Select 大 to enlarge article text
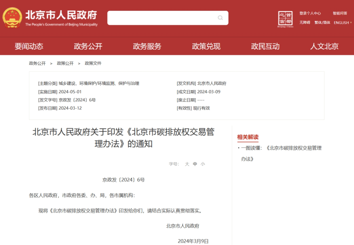 coord(187,164)
